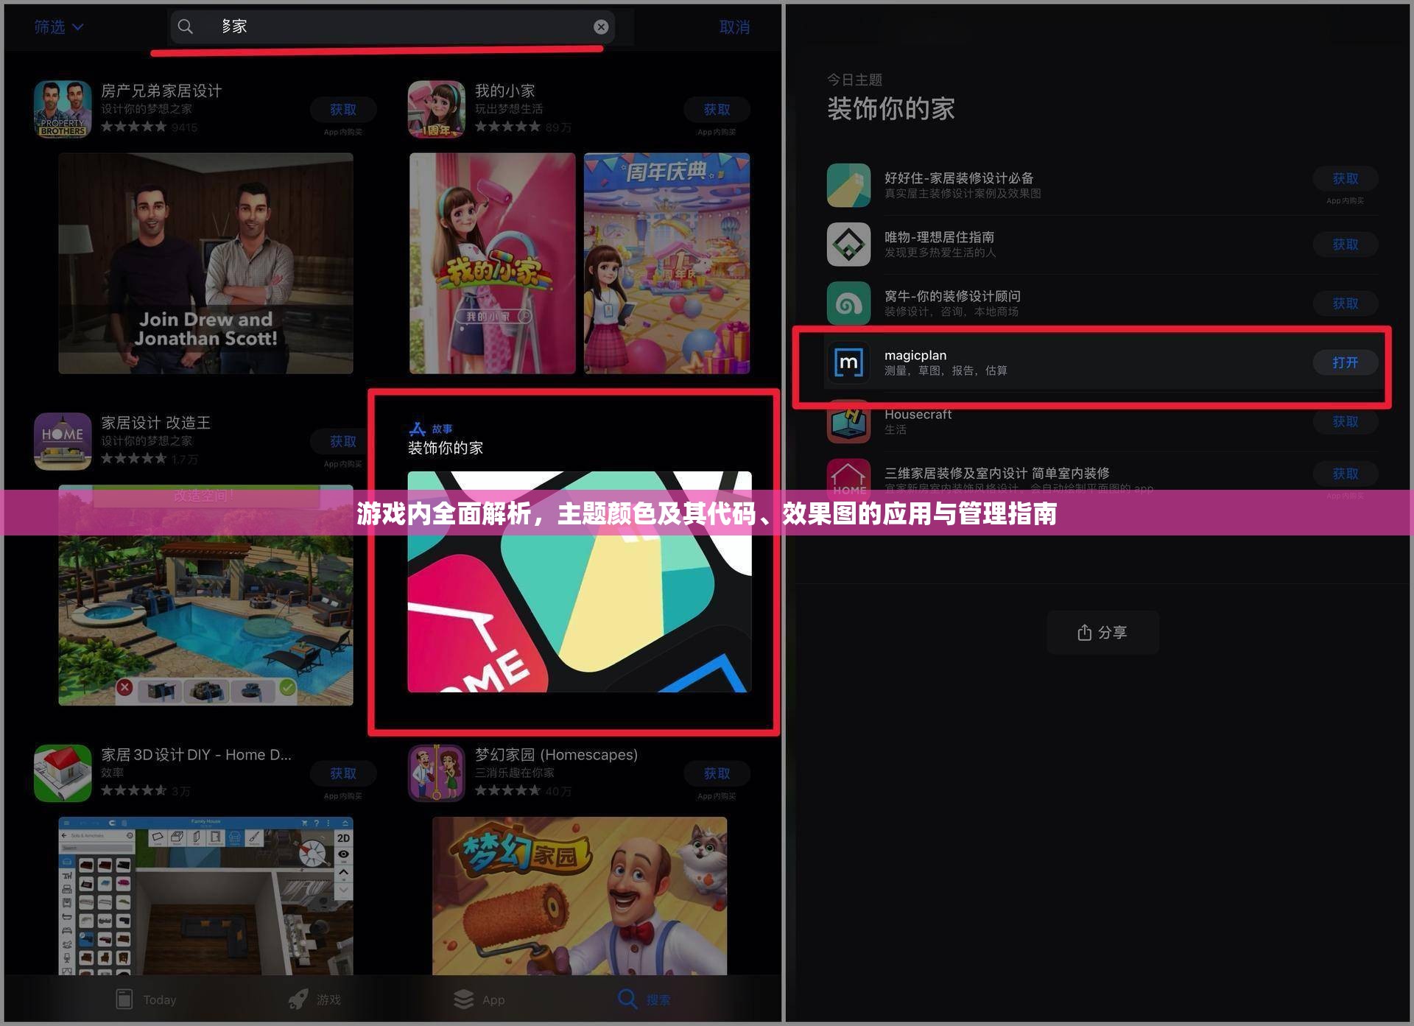Screen dimensions: 1414x1026
Task: Open the 家居3D设计DIY app icon
Action: point(63,773)
